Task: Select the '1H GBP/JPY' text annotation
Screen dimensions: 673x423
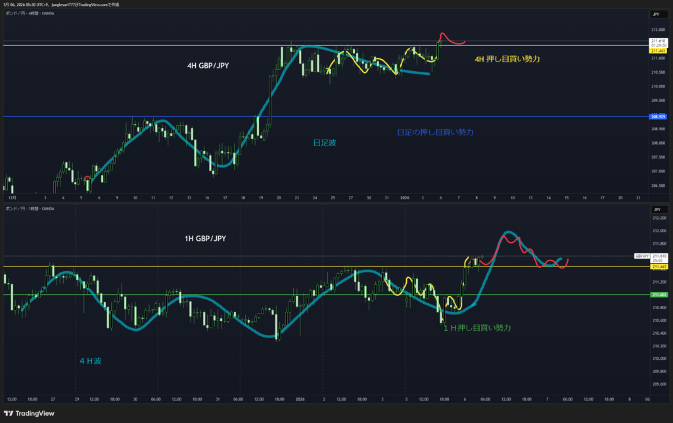Action: 205,238
